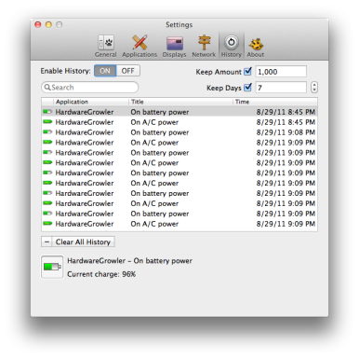Open the Displays settings pane
359x359 pixels.
pyautogui.click(x=174, y=46)
